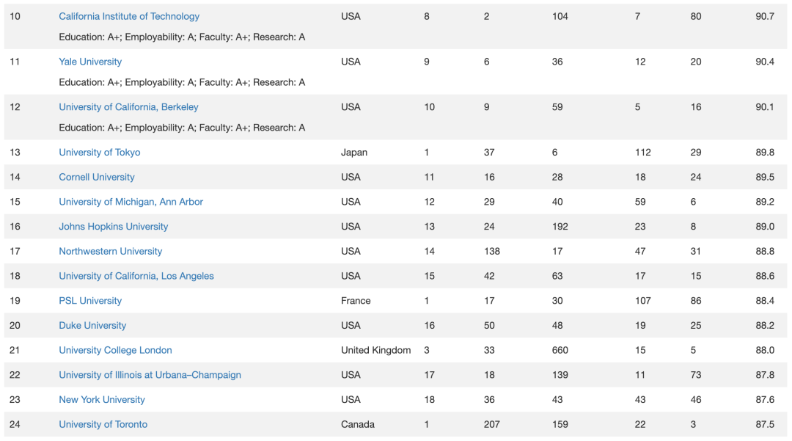Open California Institute of Technology link
The image size is (792, 441).
pos(129,16)
